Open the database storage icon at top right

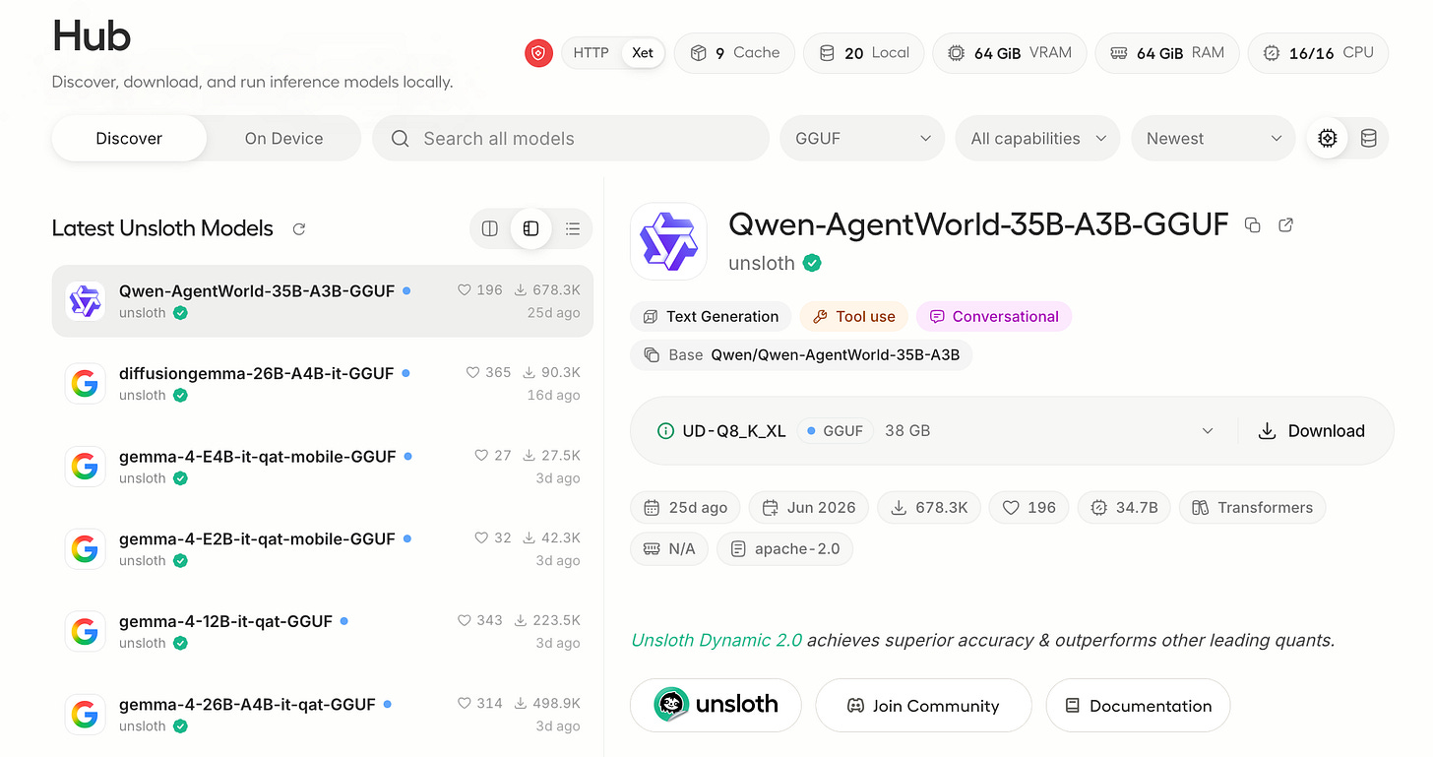[x=1368, y=139]
